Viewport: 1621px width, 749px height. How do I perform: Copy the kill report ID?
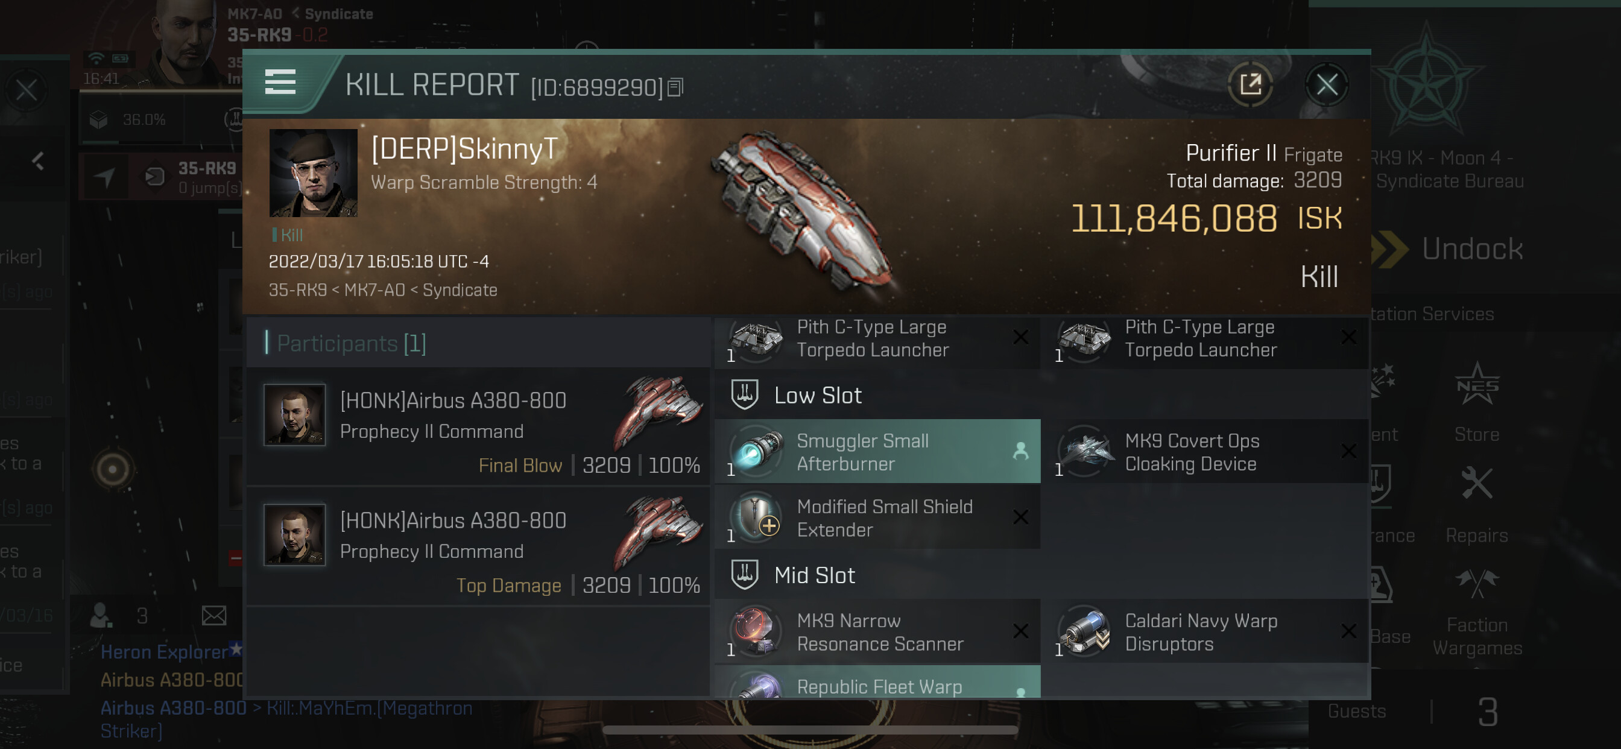tap(675, 87)
